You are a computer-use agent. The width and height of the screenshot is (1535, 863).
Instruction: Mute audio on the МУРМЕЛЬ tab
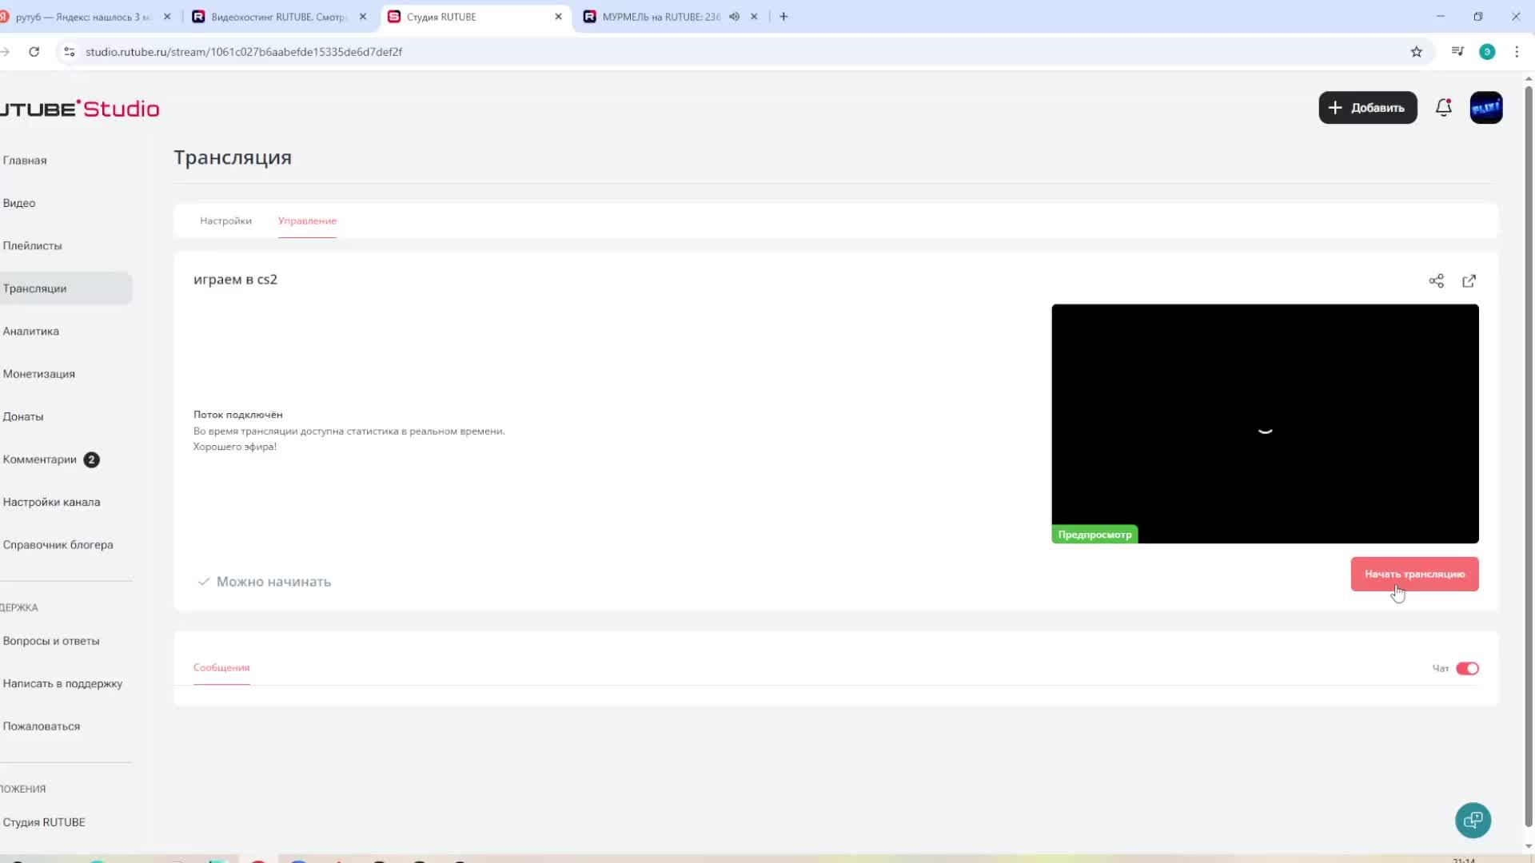click(x=734, y=17)
